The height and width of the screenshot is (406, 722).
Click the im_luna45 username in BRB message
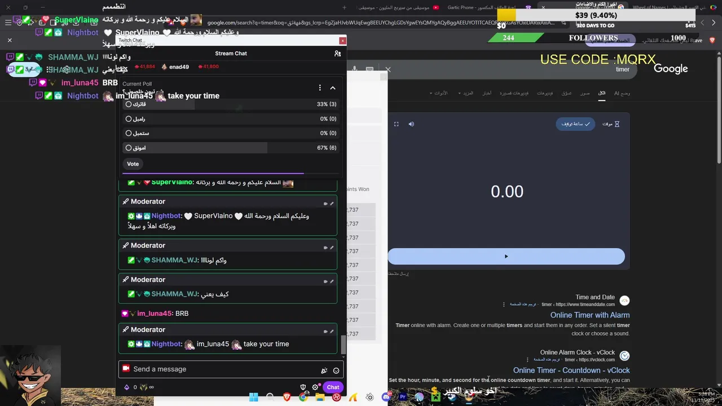155,314
